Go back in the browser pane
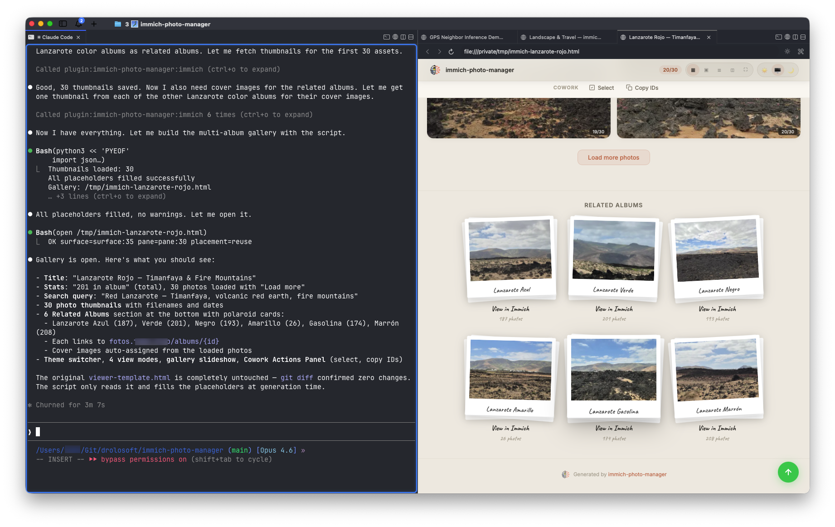Image resolution: width=835 pixels, height=527 pixels. [427, 52]
